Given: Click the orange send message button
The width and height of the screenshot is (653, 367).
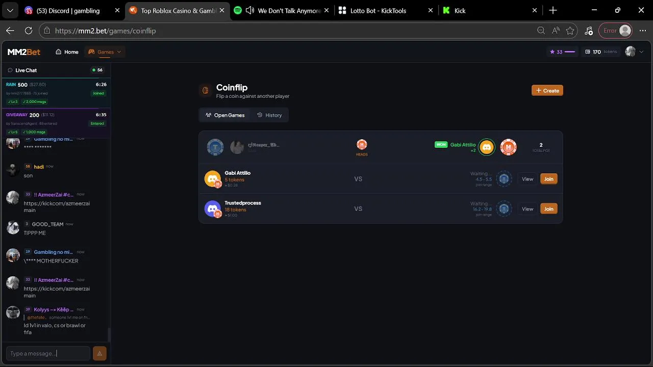Looking at the screenshot, I should pos(99,353).
